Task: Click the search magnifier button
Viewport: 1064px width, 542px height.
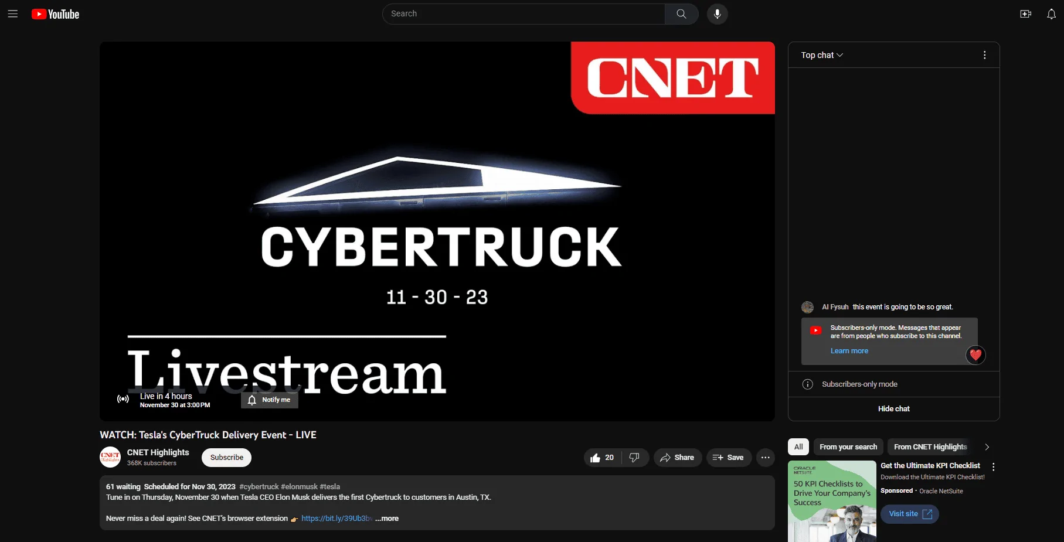Action: pyautogui.click(x=681, y=14)
